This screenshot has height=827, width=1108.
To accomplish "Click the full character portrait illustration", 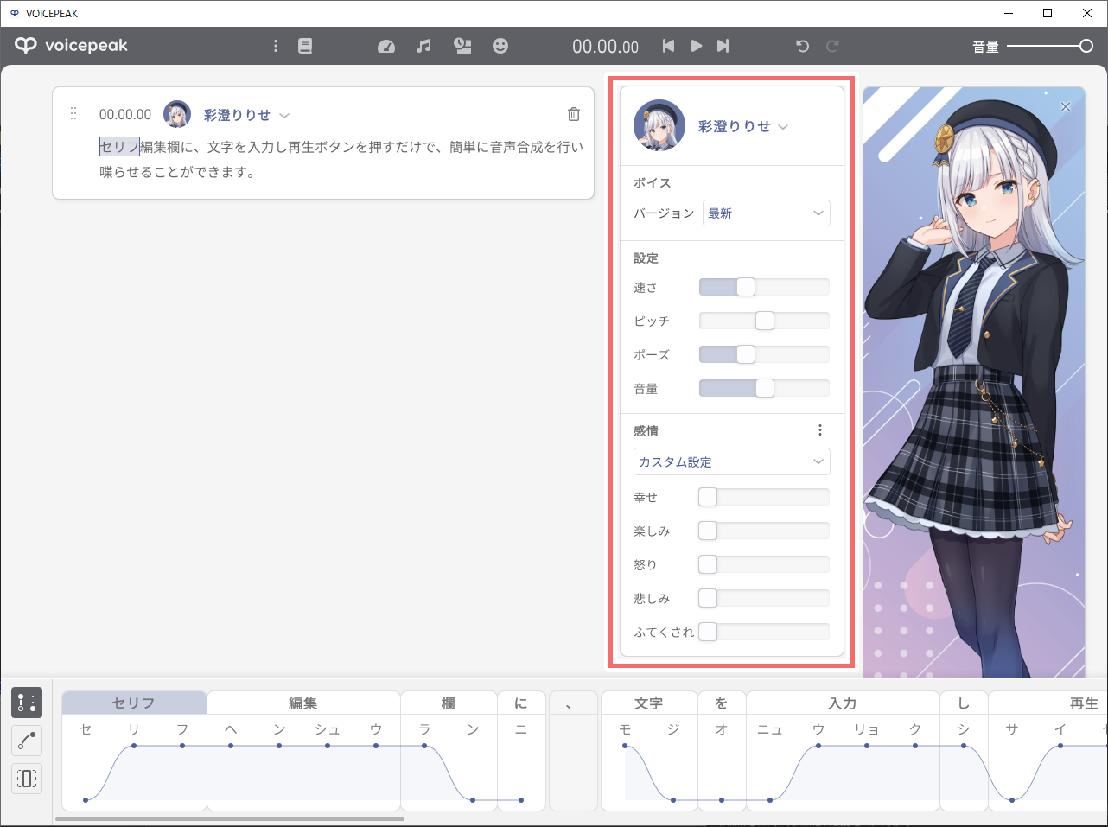I will coord(974,382).
